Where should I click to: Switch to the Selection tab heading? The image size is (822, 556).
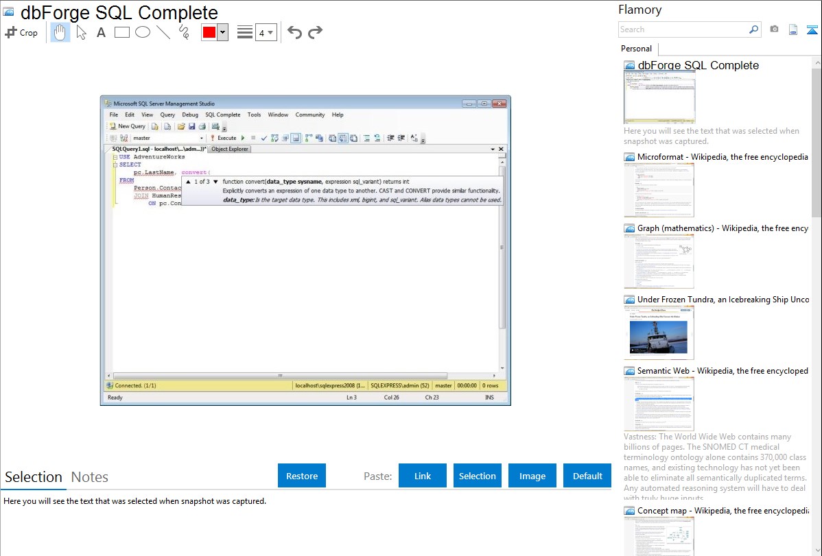coord(34,477)
